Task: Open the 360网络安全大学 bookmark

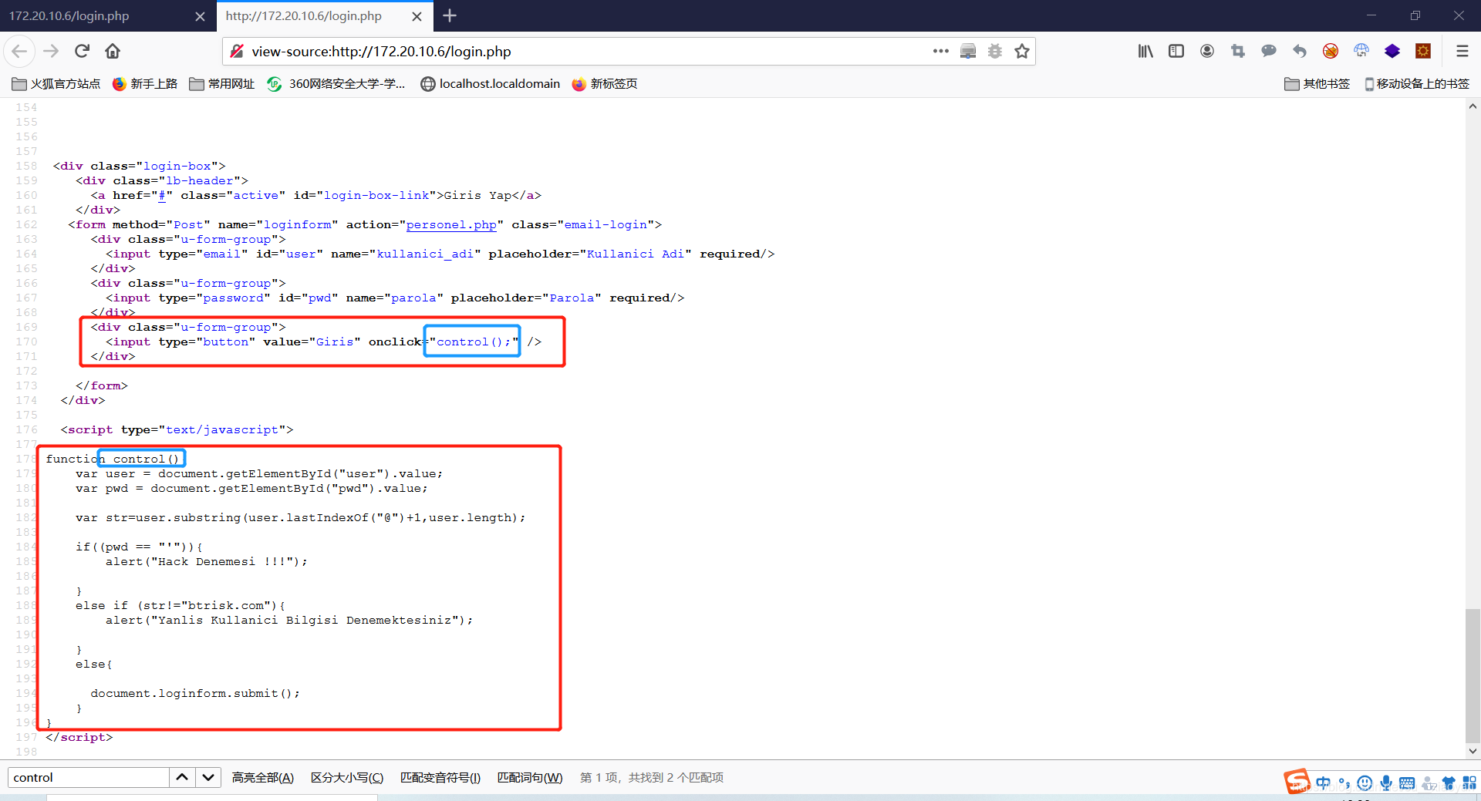Action: click(x=336, y=83)
